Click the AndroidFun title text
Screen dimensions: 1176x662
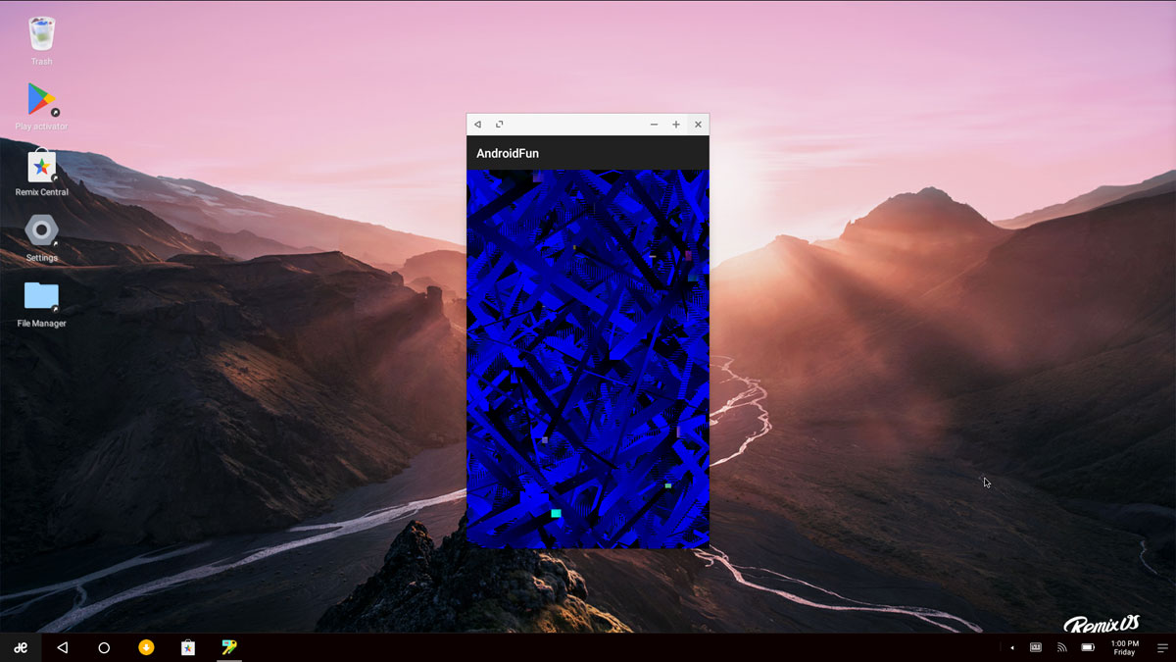pos(508,154)
